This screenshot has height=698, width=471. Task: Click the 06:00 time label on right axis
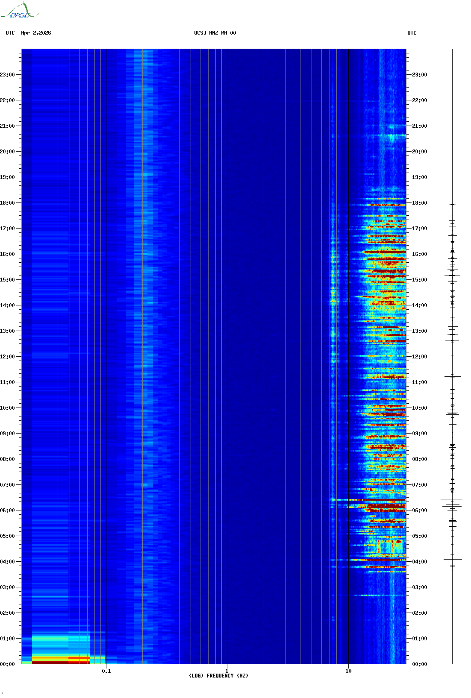point(419,510)
